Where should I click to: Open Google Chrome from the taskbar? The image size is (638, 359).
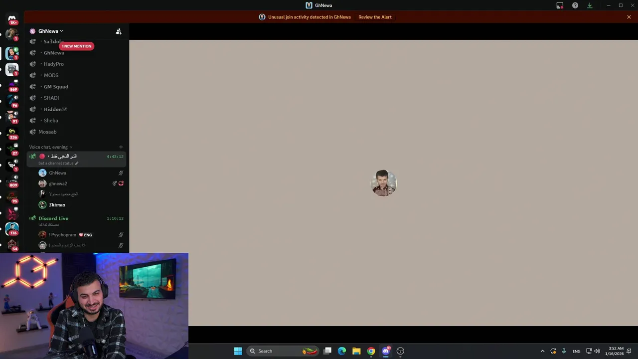pos(371,351)
